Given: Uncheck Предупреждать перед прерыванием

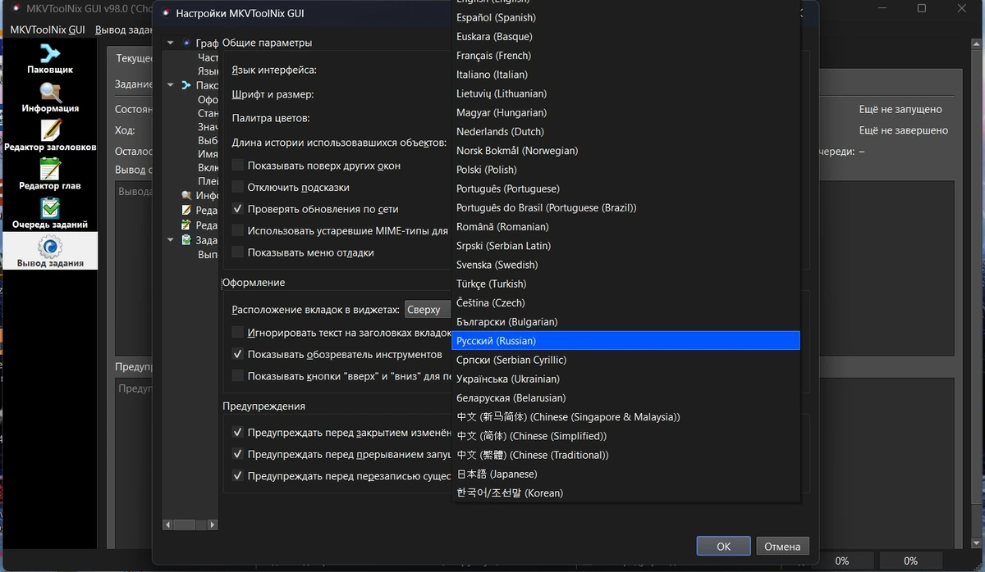Looking at the screenshot, I should tap(238, 454).
